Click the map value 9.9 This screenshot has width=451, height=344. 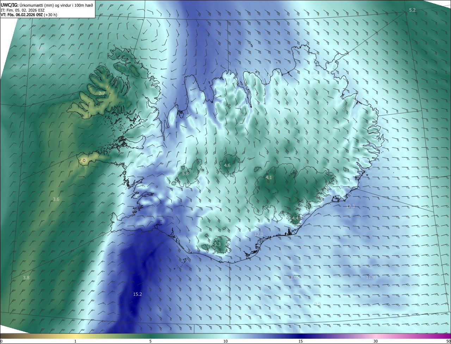317,304
